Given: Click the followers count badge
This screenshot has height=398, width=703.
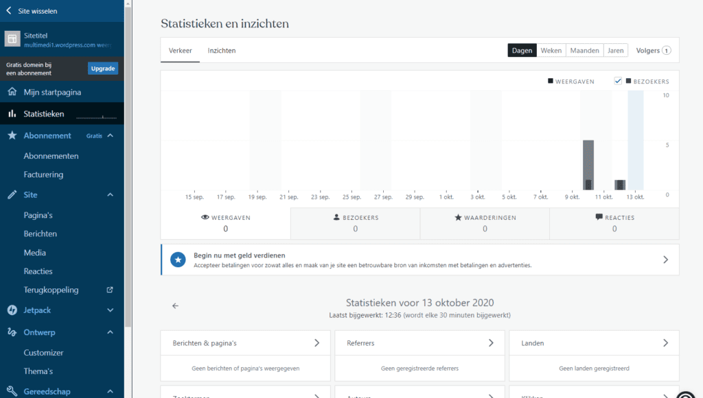Looking at the screenshot, I should point(667,51).
